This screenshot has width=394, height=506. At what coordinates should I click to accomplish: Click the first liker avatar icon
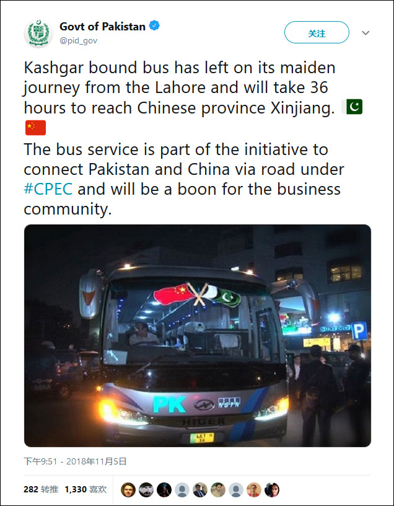[128, 490]
